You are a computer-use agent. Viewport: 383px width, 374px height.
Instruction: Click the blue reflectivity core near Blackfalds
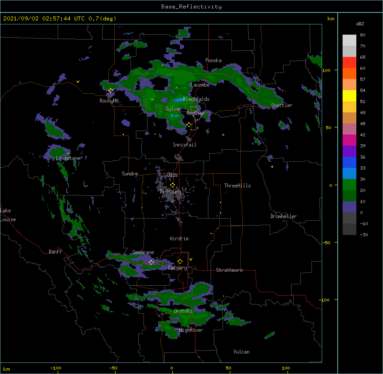(178, 100)
